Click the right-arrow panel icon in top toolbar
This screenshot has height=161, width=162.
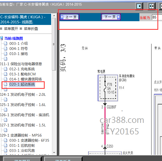(x=139, y=6)
